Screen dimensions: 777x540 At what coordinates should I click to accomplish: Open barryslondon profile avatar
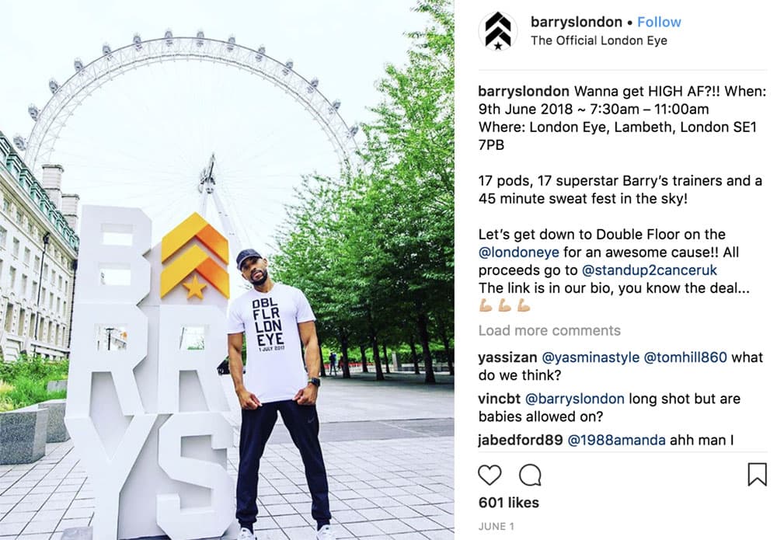coord(498,31)
